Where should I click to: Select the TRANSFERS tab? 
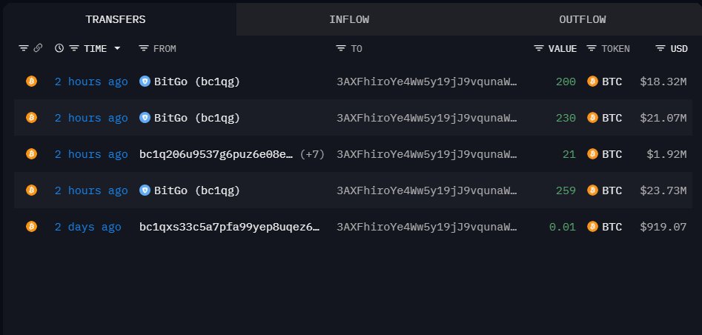click(115, 19)
